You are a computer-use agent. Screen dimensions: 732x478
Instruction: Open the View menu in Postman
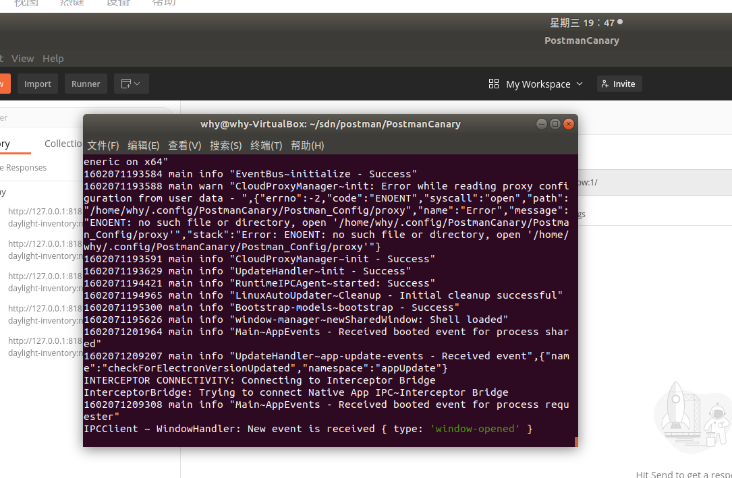[x=23, y=59]
